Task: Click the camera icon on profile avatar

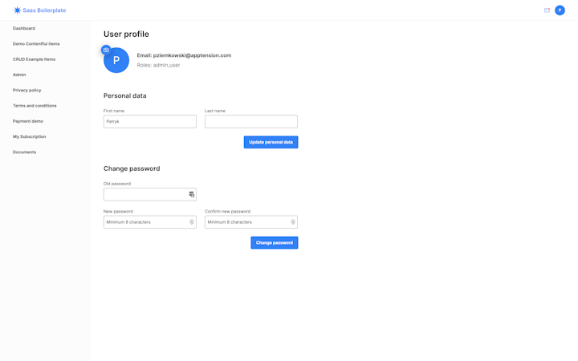Action: point(106,50)
